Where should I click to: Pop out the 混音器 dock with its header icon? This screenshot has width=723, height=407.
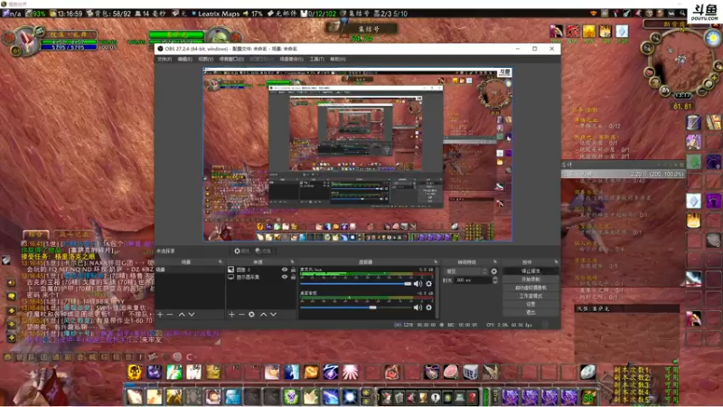tap(436, 261)
